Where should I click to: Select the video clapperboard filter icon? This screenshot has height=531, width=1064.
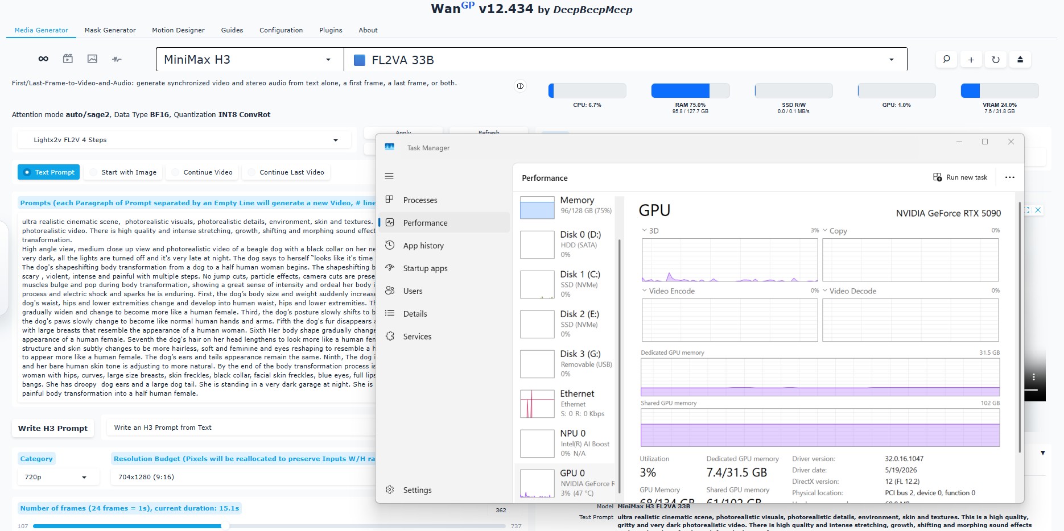[68, 59]
